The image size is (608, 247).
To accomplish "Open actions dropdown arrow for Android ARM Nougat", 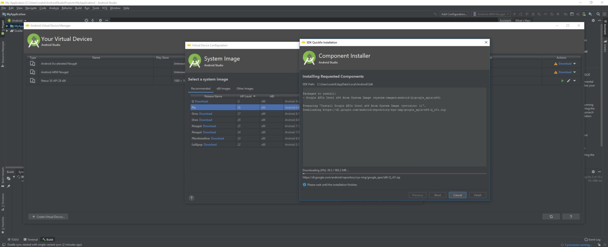I will point(574,72).
